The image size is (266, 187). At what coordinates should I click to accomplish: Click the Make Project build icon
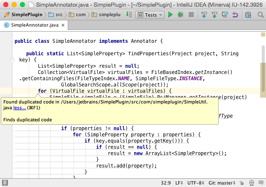(129, 15)
